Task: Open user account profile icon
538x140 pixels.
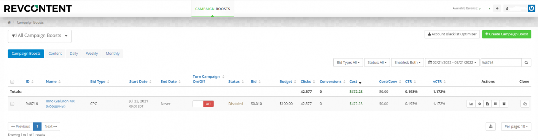Action: 507,8
